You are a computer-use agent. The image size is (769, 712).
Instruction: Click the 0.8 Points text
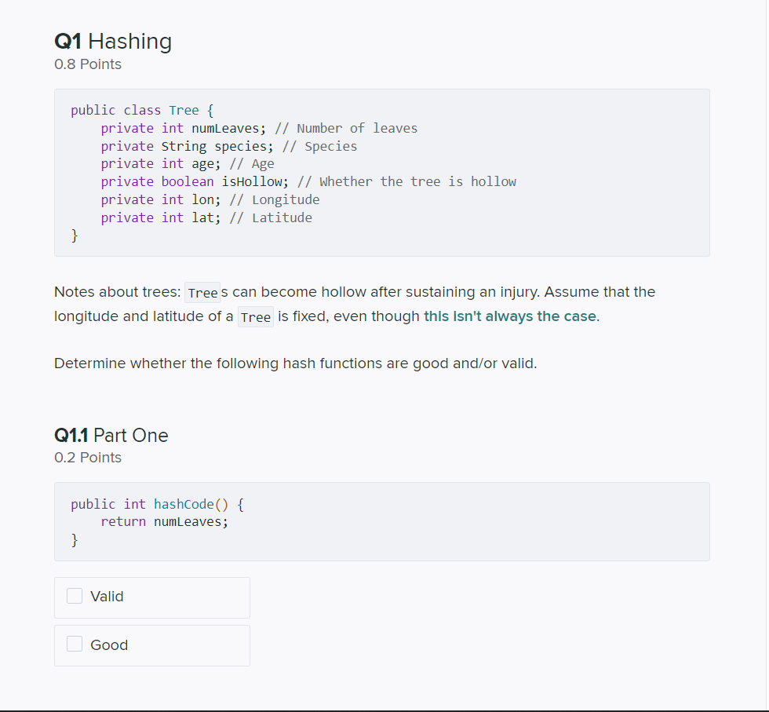(88, 64)
